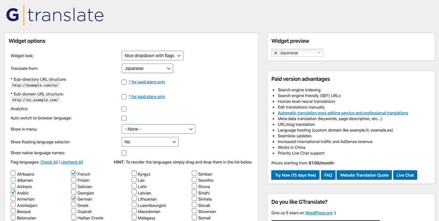Click the Japanese flag in widget preview
The width and height of the screenshot is (439, 221).
[x=276, y=53]
